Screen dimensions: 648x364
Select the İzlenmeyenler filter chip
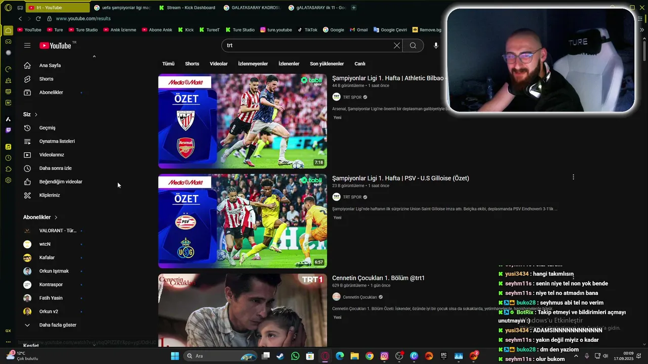(x=253, y=64)
